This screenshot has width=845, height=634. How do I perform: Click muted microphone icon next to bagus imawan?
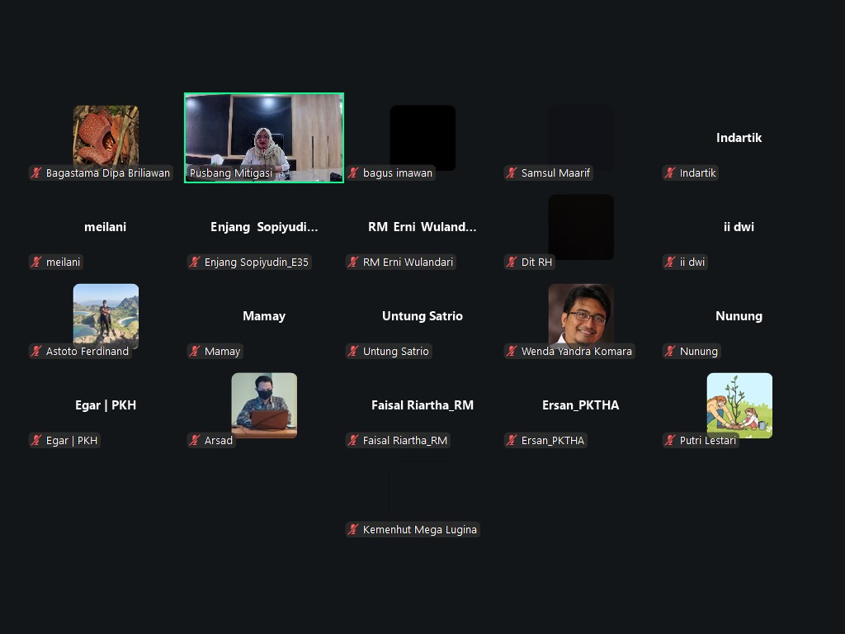click(x=353, y=173)
